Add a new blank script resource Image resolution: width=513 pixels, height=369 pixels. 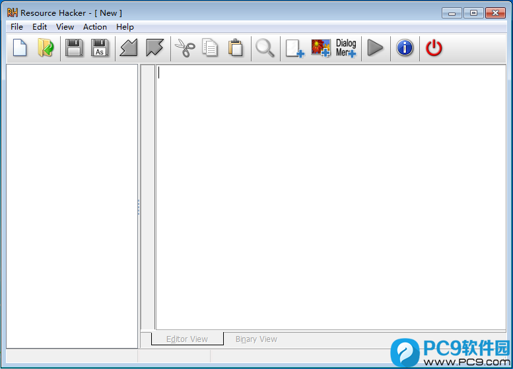tap(294, 48)
